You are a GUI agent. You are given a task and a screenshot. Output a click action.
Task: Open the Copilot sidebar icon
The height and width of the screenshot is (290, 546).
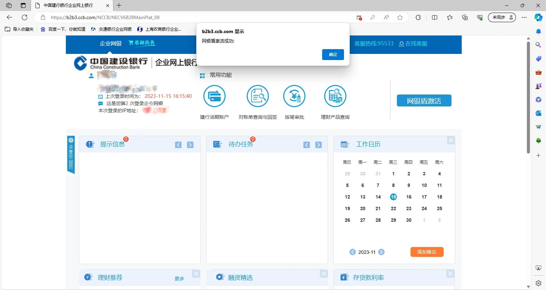[538, 17]
